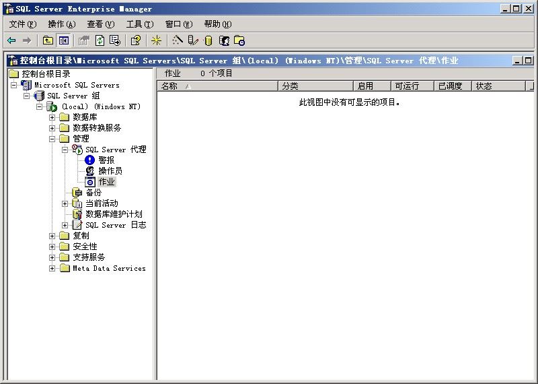Expand the 数据转换服务 folder
The width and height of the screenshot is (538, 384).
tap(52, 128)
